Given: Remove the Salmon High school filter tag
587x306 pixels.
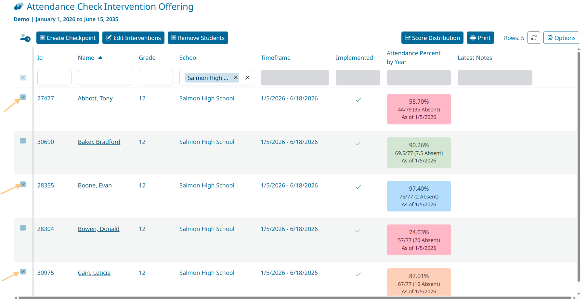Looking at the screenshot, I should pos(236,78).
